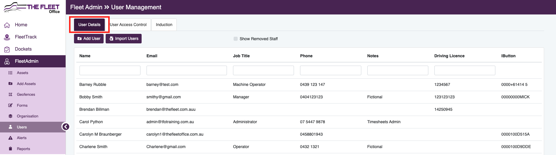Image resolution: width=556 pixels, height=155 pixels.
Task: Open Dockets in the sidebar
Action: point(33,49)
